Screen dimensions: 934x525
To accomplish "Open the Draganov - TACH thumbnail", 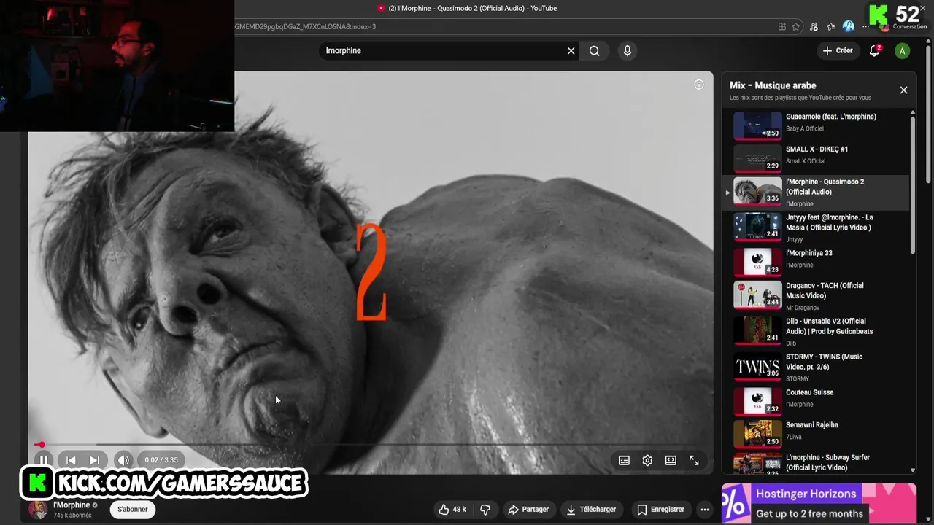I will [757, 295].
